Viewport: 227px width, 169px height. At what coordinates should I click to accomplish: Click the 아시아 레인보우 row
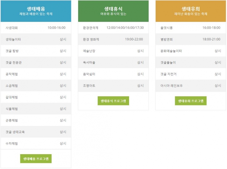point(191,86)
